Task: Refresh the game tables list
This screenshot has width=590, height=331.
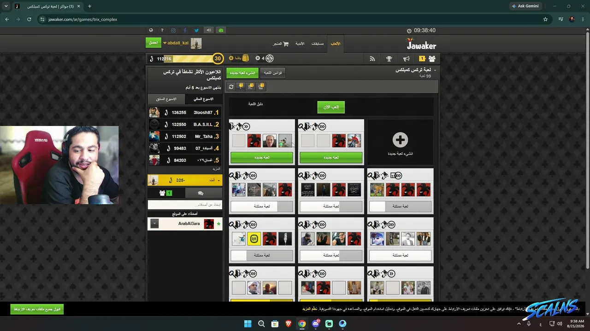Action: coord(231,86)
